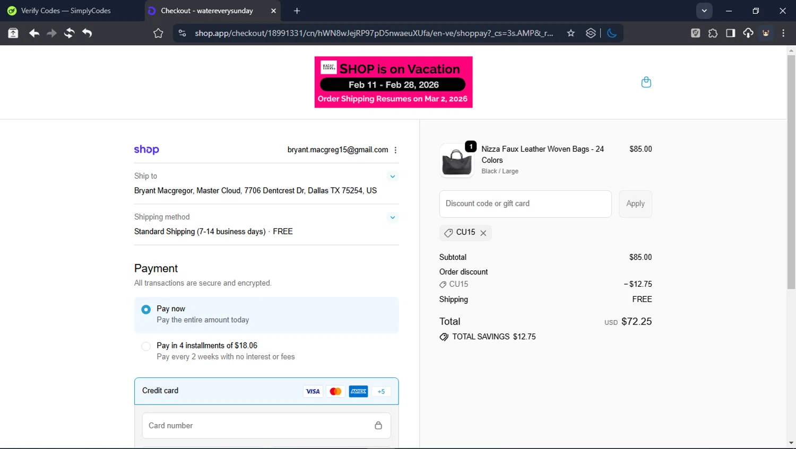
Task: Click the profile avatar icon
Action: pyautogui.click(x=766, y=33)
